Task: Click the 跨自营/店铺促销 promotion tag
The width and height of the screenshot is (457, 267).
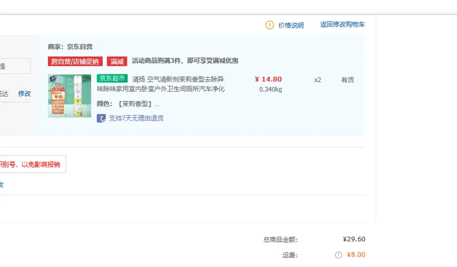Action: pos(75,62)
